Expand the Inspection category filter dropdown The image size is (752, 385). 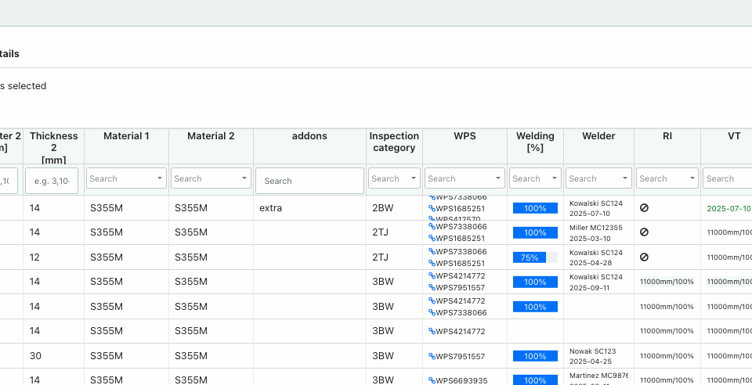[395, 178]
